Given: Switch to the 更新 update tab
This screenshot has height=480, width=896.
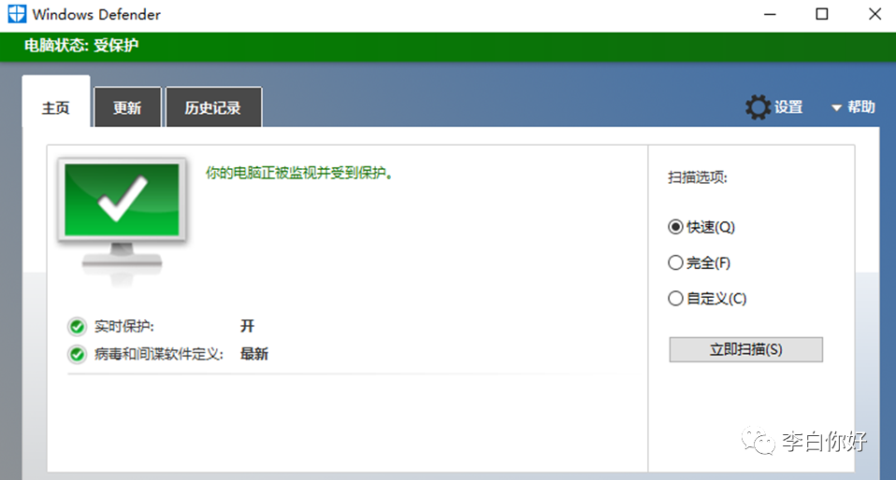Looking at the screenshot, I should [127, 107].
